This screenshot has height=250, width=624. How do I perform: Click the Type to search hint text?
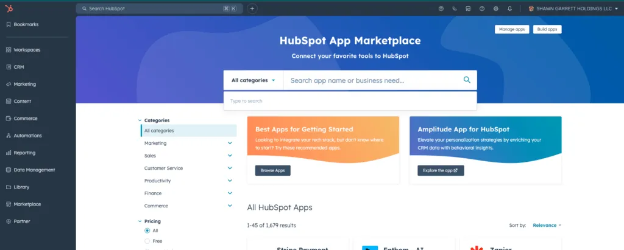pyautogui.click(x=246, y=101)
